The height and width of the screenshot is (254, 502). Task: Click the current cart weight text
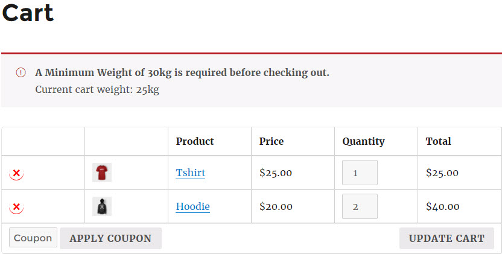pos(97,90)
